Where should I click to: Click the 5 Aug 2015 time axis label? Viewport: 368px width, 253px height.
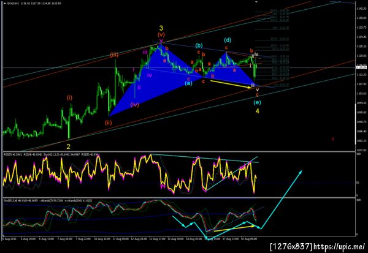pyautogui.click(x=9, y=239)
